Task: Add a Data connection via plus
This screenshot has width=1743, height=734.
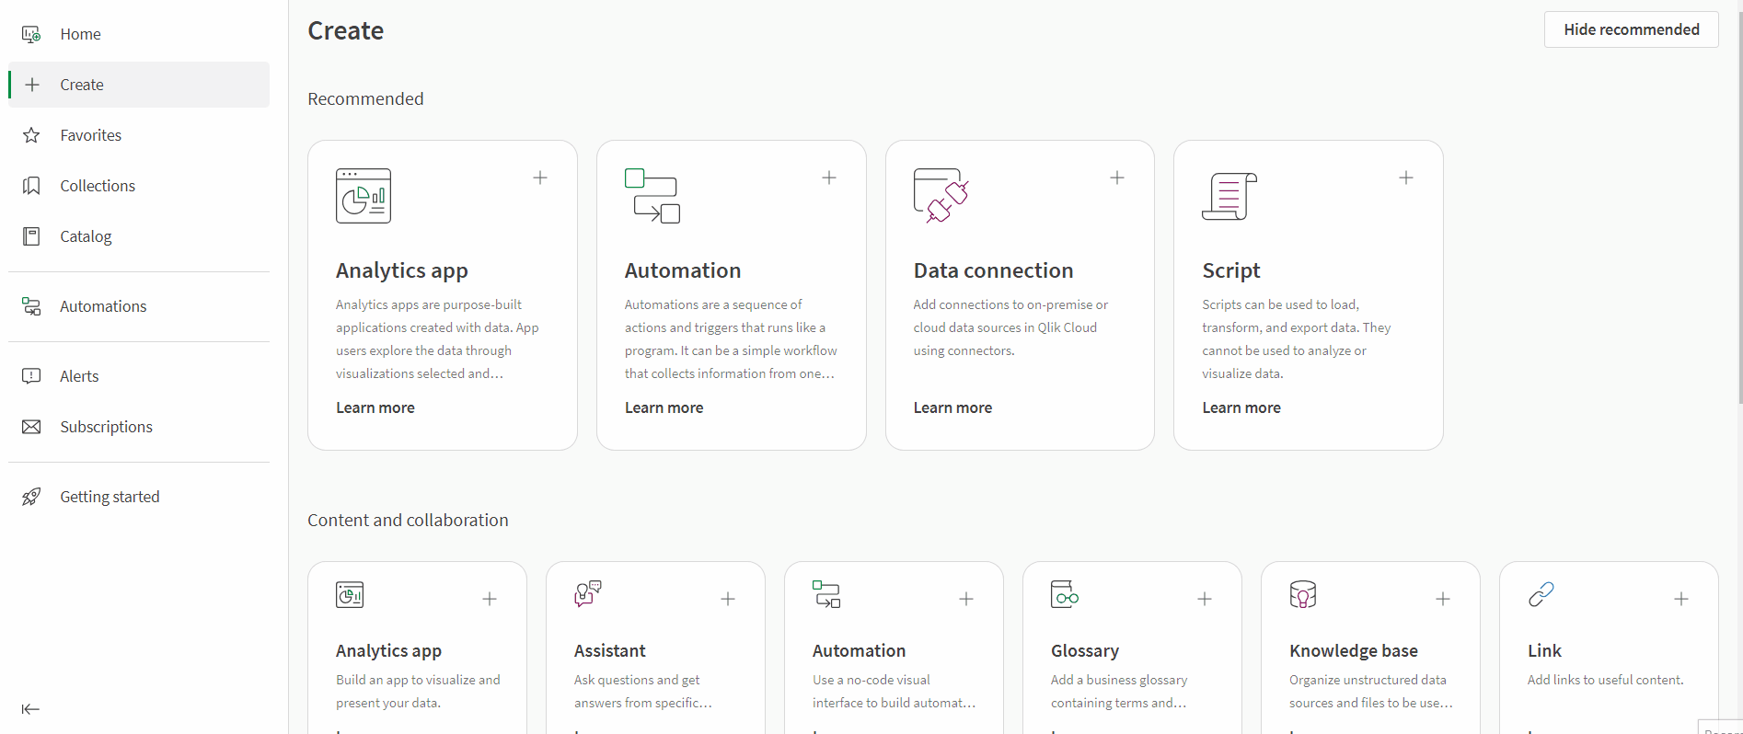Action: coord(1117,178)
